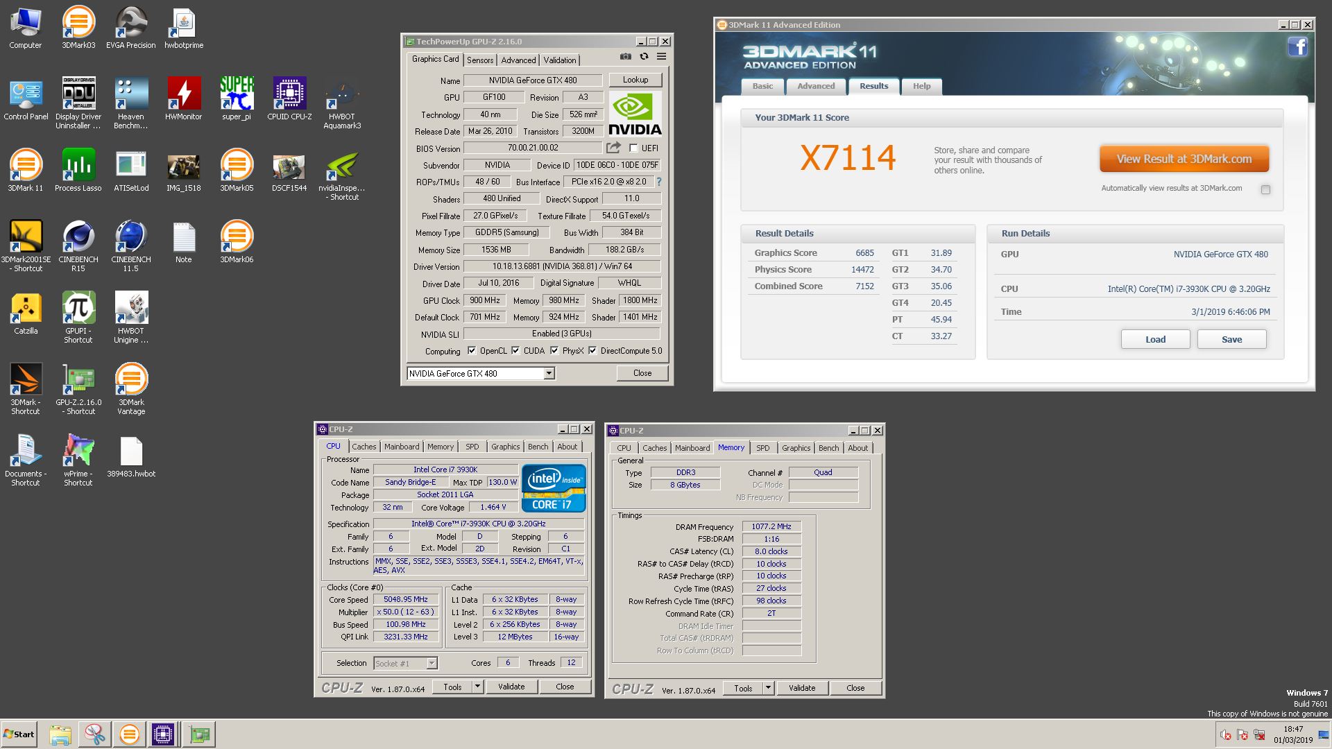Launch HWBOT Aquamark3 desktop icon
1332x749 pixels.
(342, 102)
